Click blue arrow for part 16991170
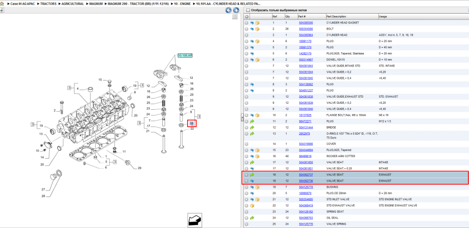469x228 pixels. click(x=252, y=41)
